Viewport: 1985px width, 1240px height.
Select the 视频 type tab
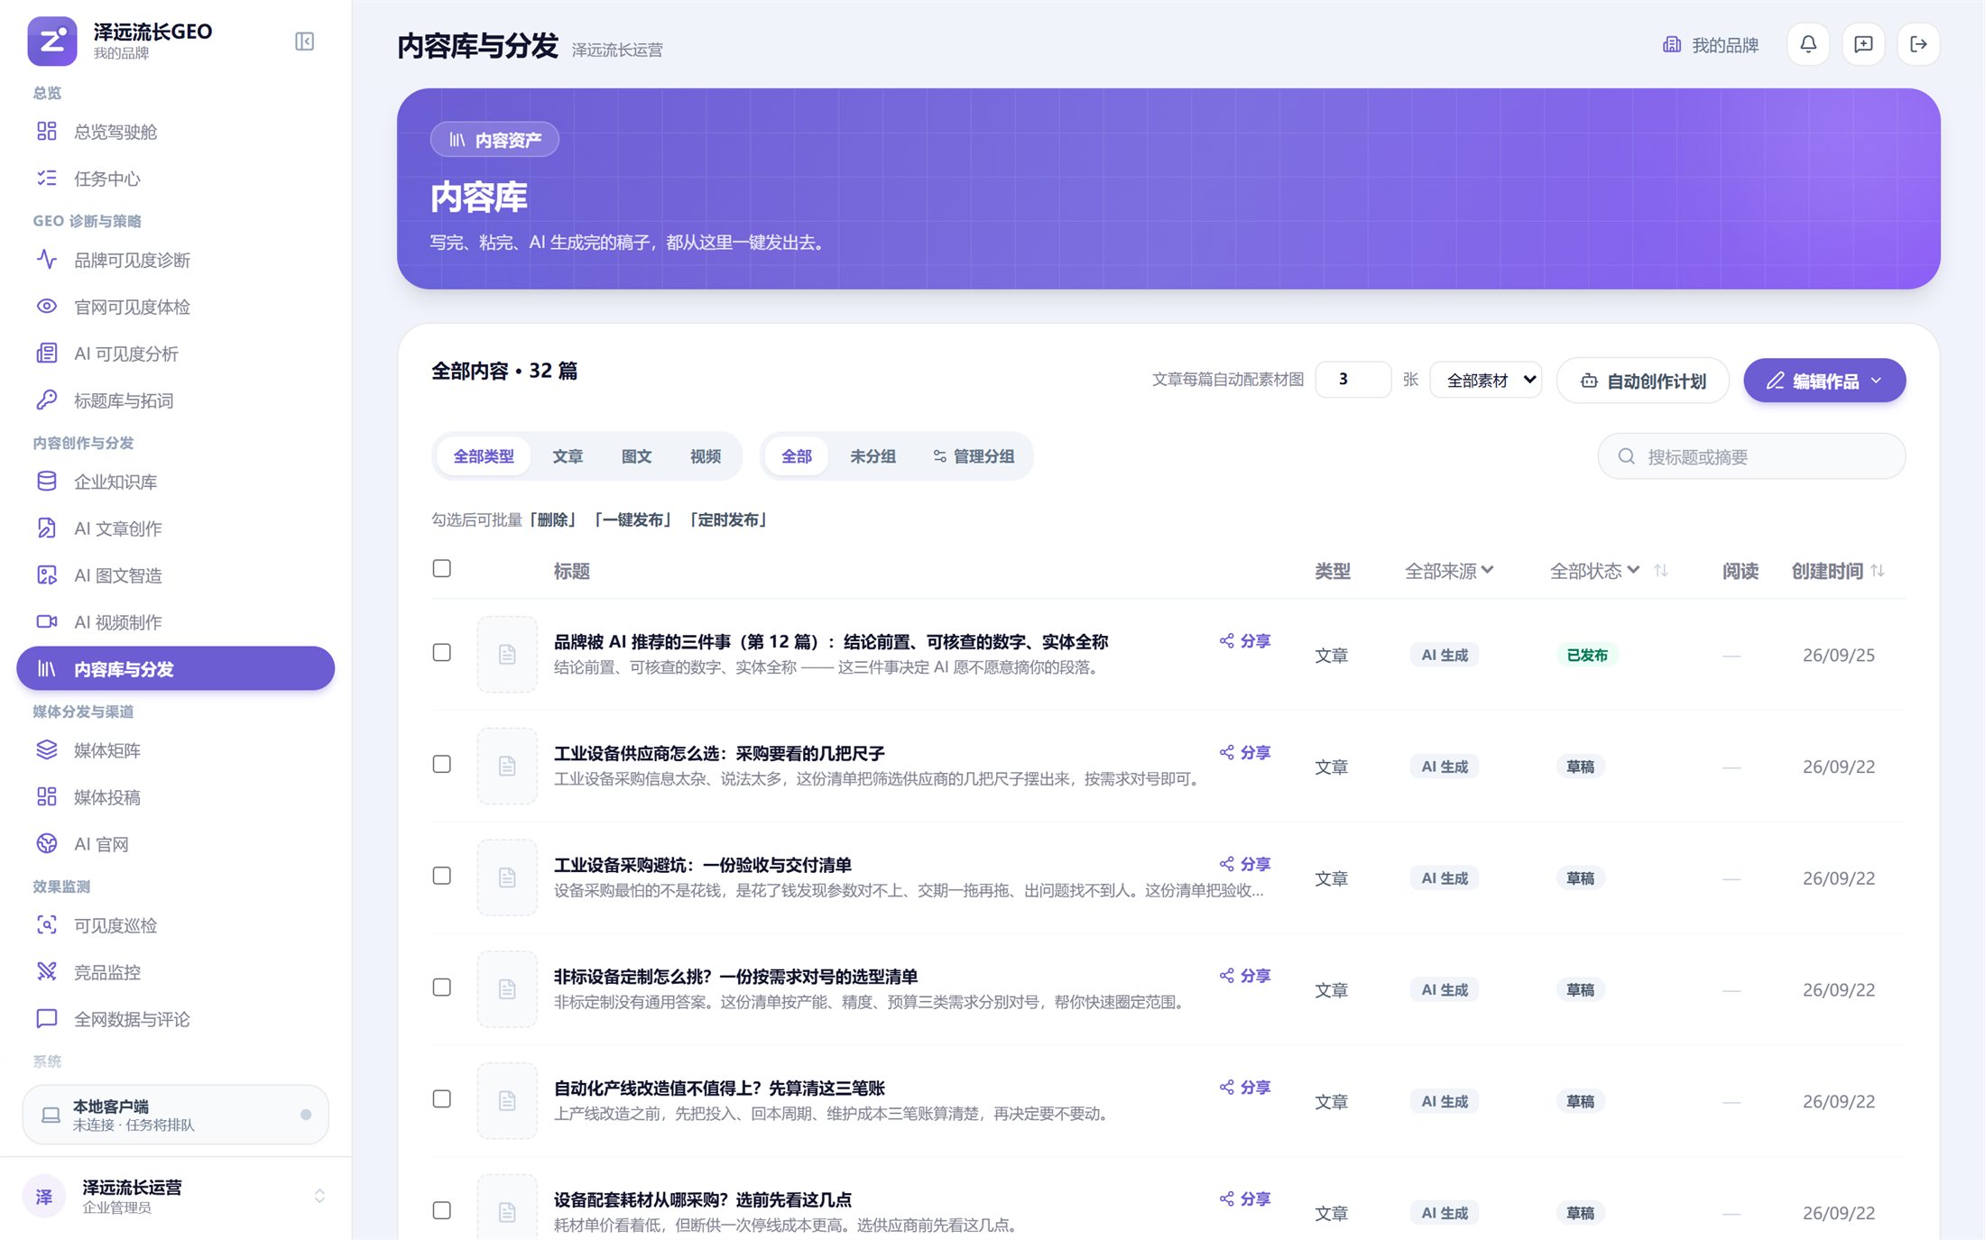[x=706, y=456]
